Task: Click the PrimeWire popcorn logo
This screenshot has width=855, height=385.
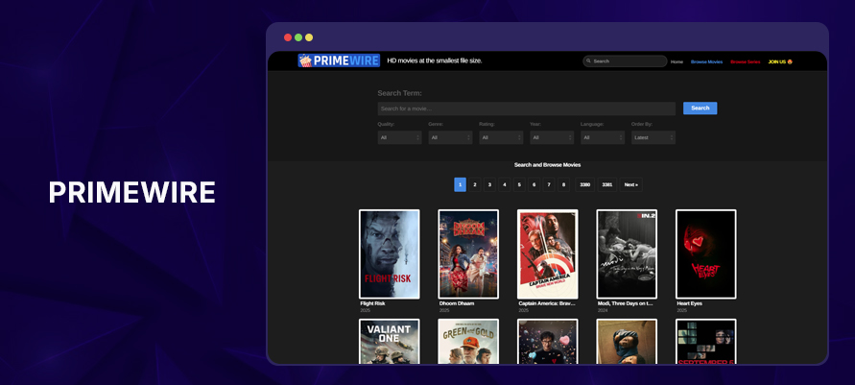Action: point(306,60)
